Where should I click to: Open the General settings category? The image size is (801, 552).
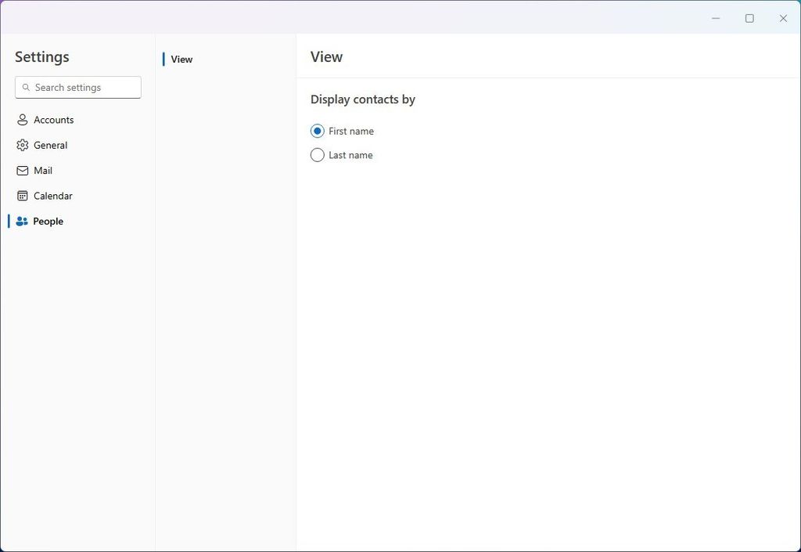(77, 145)
